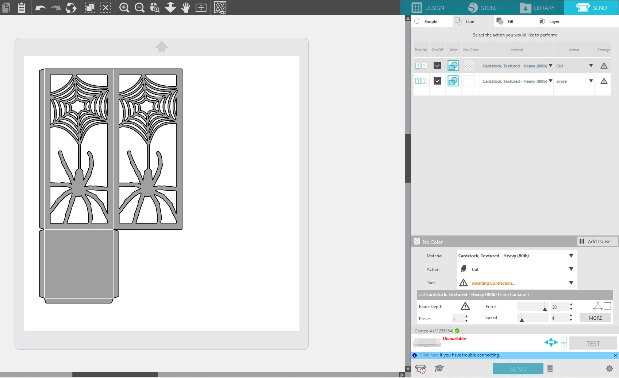Click the Passes number field
This screenshot has width=619, height=378.
458,319
